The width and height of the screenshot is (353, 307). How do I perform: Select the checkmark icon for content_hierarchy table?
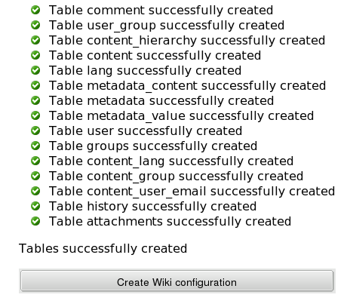(x=35, y=40)
